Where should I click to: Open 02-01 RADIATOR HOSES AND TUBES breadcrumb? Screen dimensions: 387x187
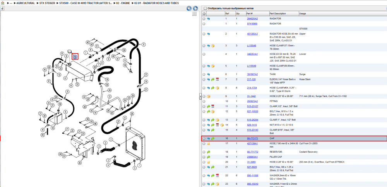(x=156, y=3)
